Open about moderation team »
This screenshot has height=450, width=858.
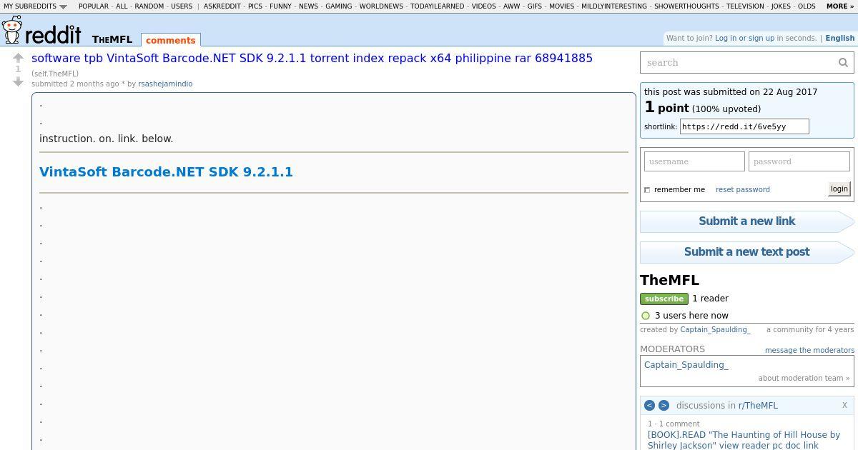pos(804,378)
